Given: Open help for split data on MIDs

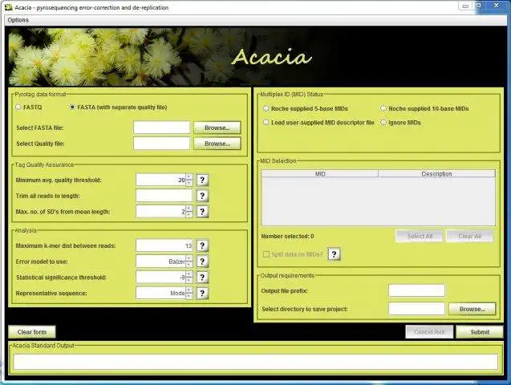Looking at the screenshot, I should (334, 253).
